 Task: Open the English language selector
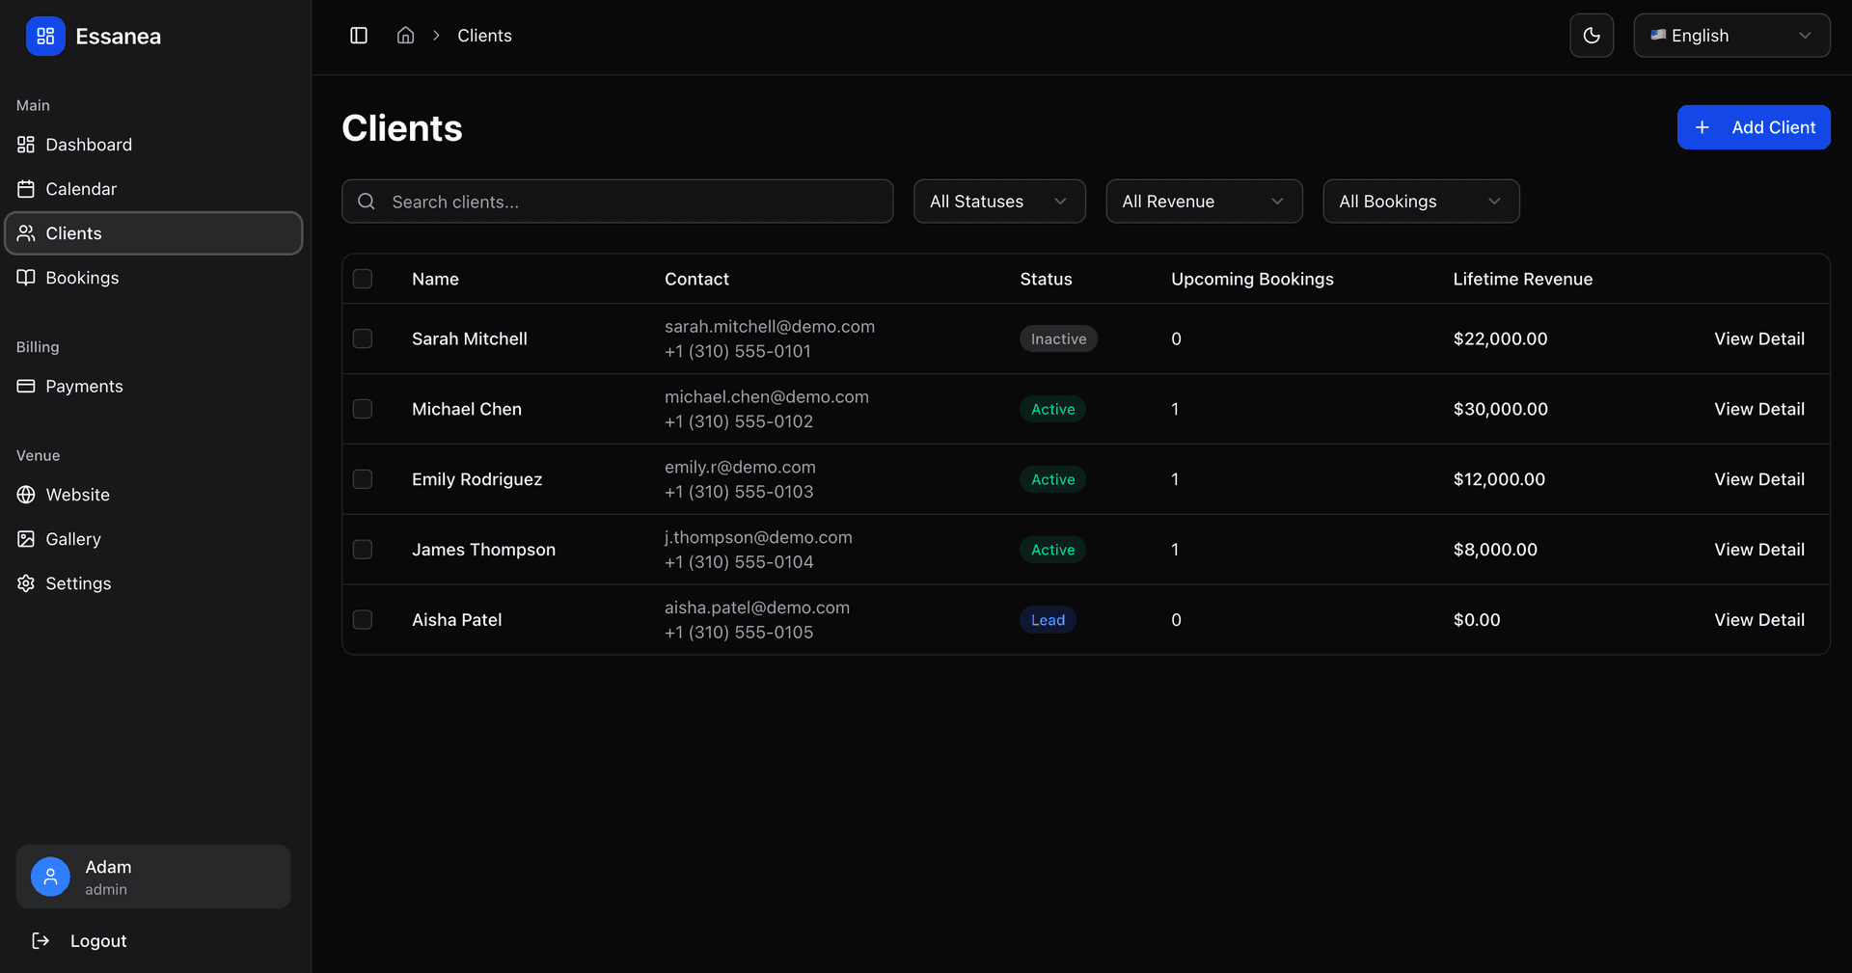tap(1731, 36)
